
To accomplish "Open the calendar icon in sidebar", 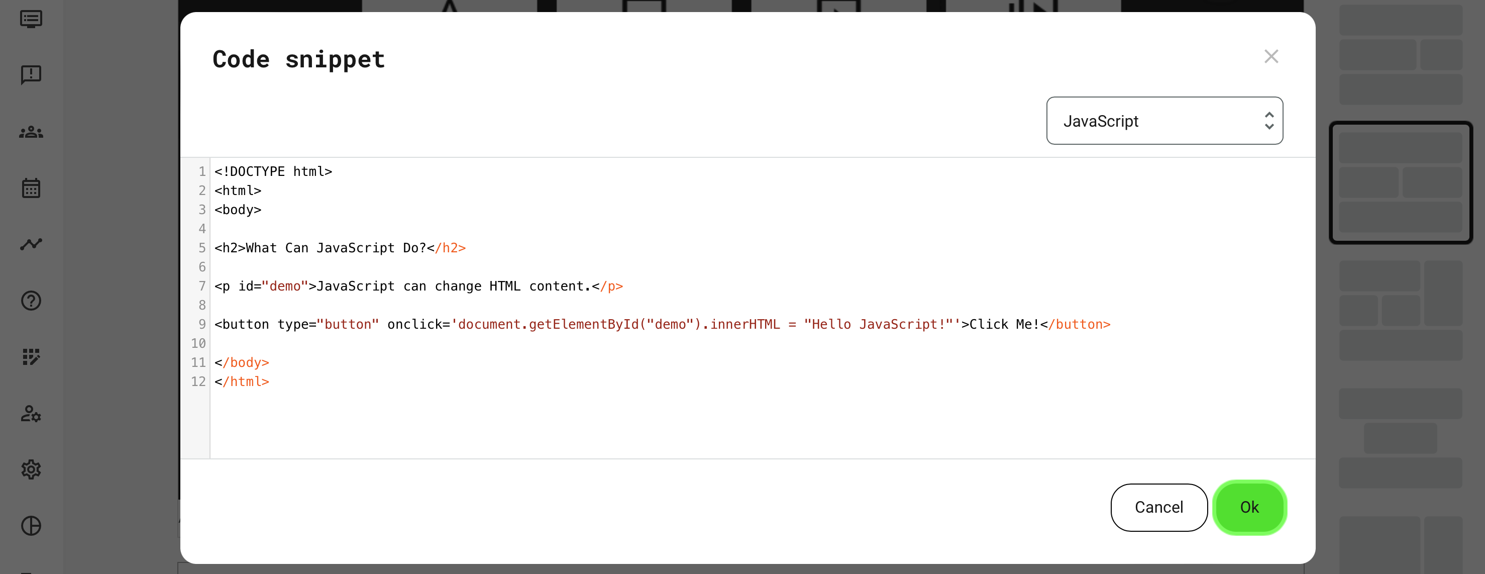I will (31, 188).
